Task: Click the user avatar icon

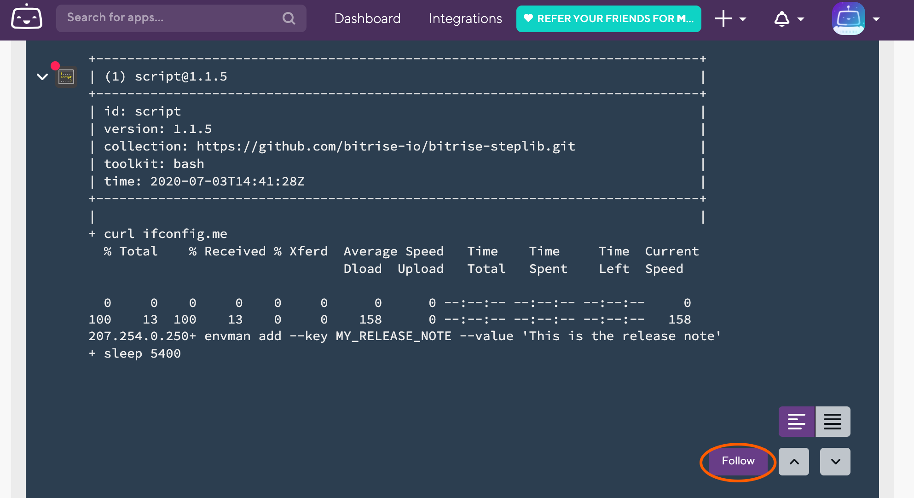Action: pos(848,19)
